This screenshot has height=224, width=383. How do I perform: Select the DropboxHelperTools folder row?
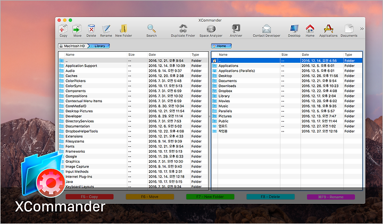point(134,131)
